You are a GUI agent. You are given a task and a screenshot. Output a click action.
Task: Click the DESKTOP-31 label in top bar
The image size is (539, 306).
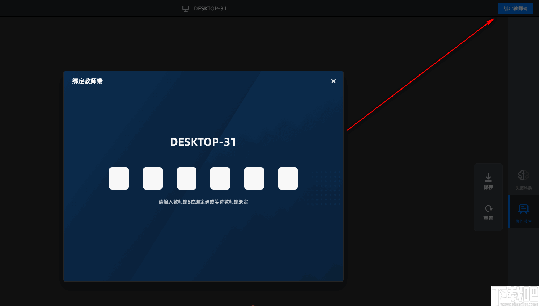[210, 8]
